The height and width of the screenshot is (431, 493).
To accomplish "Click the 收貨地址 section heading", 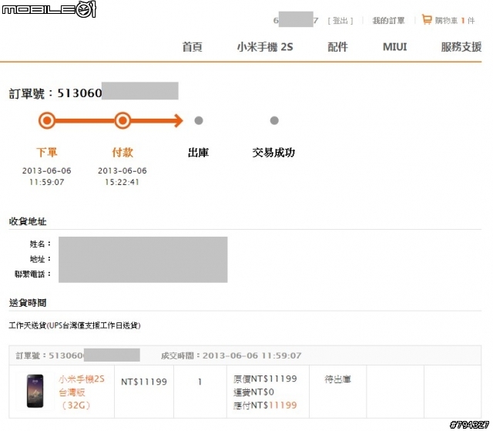I will coord(28,221).
